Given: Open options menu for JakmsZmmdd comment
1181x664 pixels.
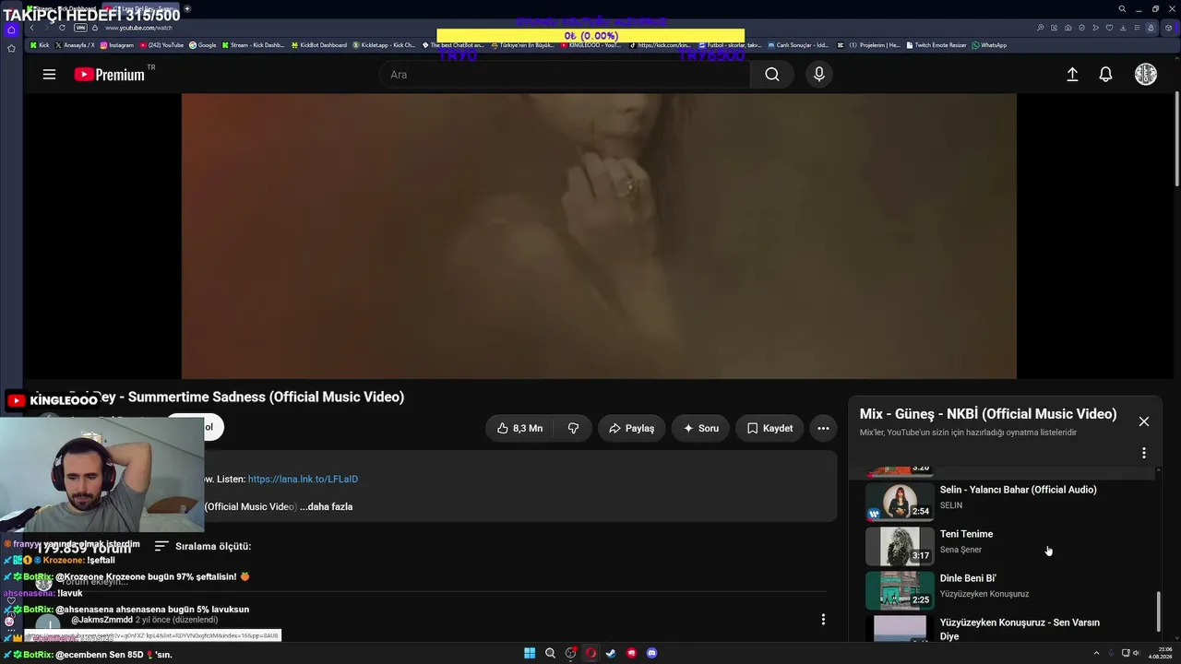Looking at the screenshot, I should tap(823, 620).
